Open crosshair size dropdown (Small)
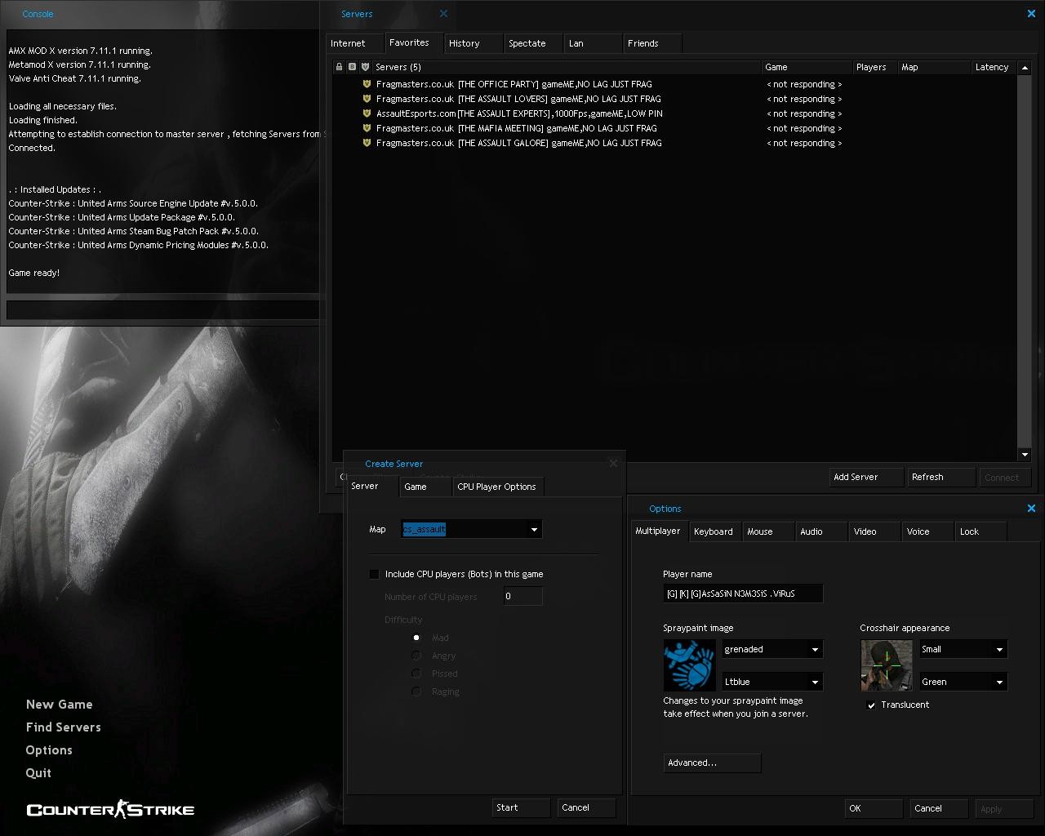The width and height of the screenshot is (1045, 836). (963, 649)
